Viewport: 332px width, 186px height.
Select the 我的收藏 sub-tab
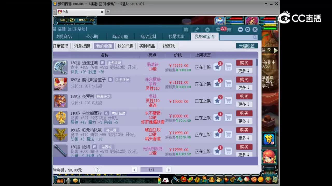point(104,46)
